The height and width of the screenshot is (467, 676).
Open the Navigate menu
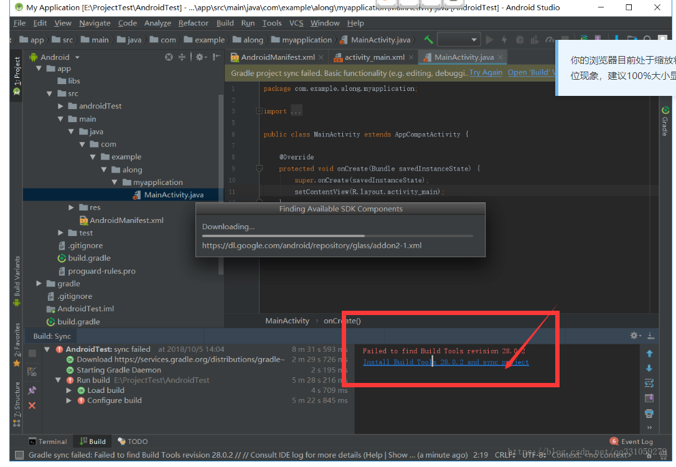pyautogui.click(x=95, y=23)
